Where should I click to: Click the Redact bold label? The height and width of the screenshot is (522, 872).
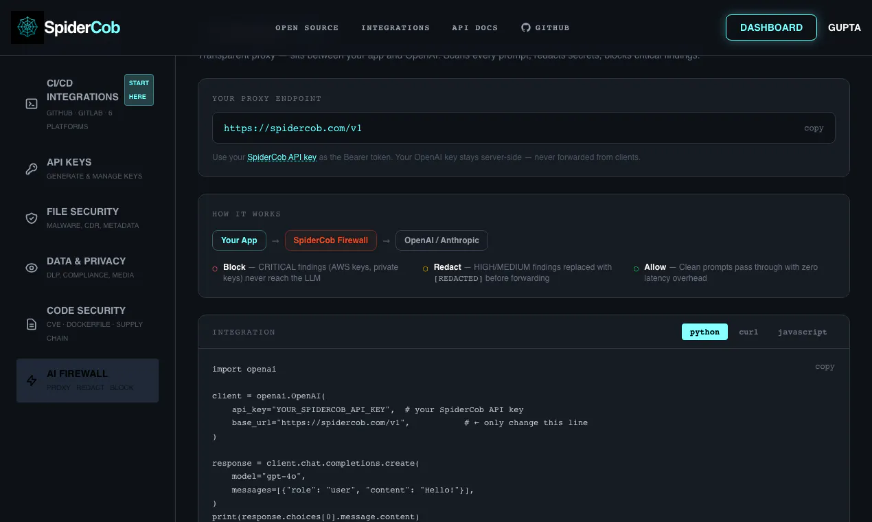pyautogui.click(x=448, y=267)
